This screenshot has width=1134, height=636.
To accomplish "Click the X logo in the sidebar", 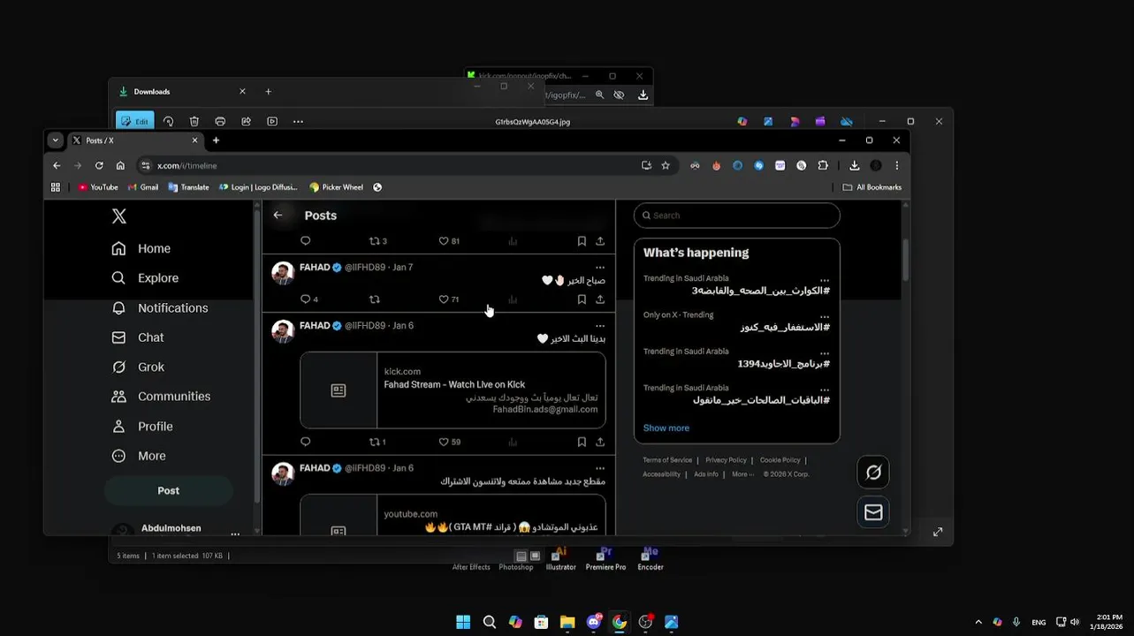I will pyautogui.click(x=119, y=216).
